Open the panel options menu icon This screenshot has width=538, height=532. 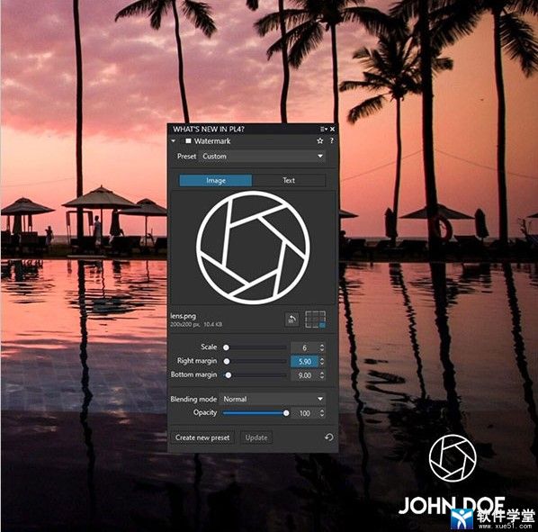[x=323, y=129]
